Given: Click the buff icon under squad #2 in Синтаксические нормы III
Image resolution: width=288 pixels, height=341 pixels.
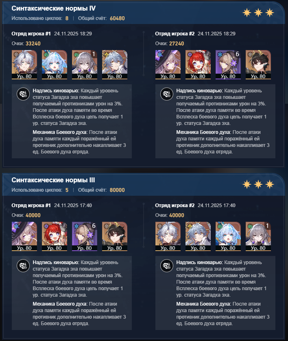Looking at the screenshot, I should [x=167, y=266].
